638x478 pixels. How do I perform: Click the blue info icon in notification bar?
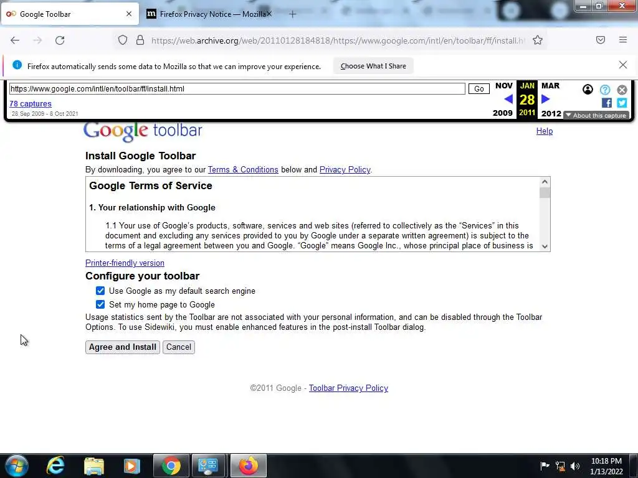[x=17, y=65]
